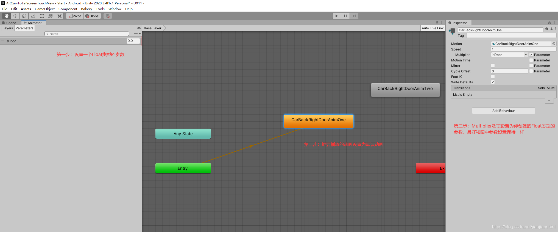Open the Component menu
This screenshot has height=232, width=558.
[x=68, y=9]
